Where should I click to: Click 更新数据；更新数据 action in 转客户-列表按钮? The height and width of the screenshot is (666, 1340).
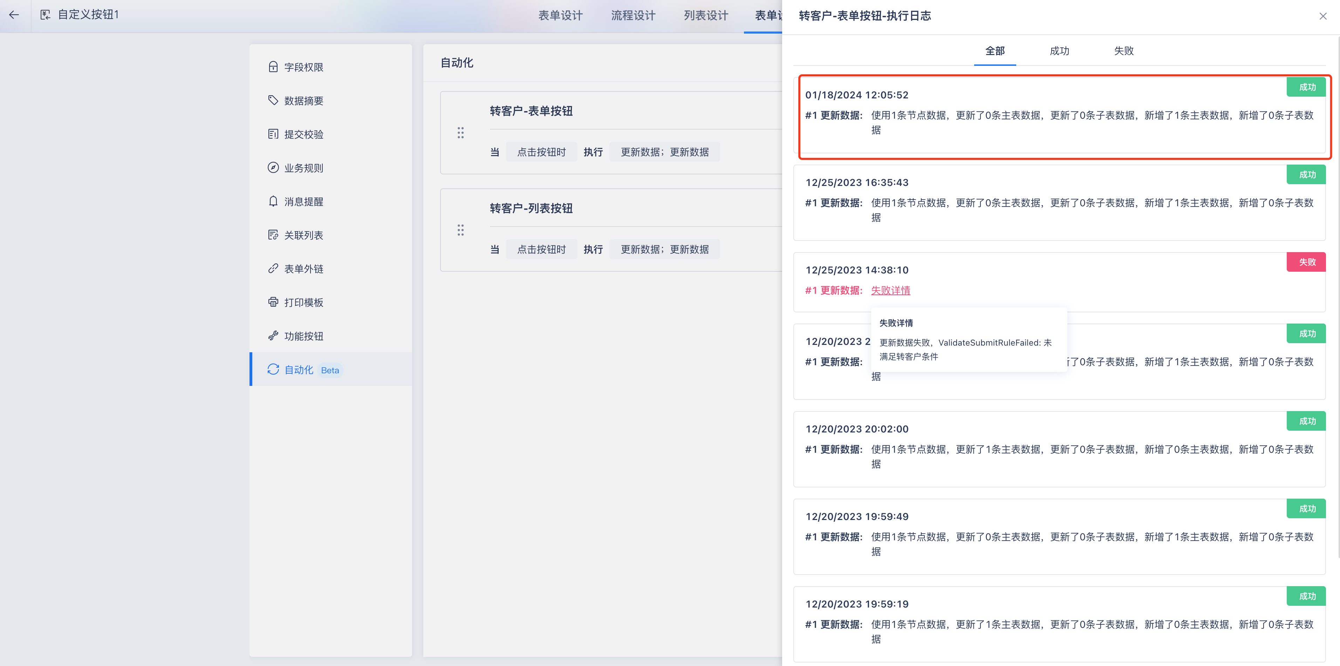664,249
